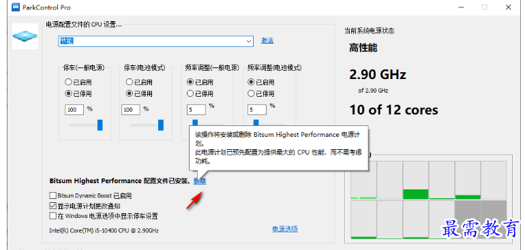Click the 删除 link for Bitsum profile
This screenshot has height=250, width=525.
tap(200, 181)
